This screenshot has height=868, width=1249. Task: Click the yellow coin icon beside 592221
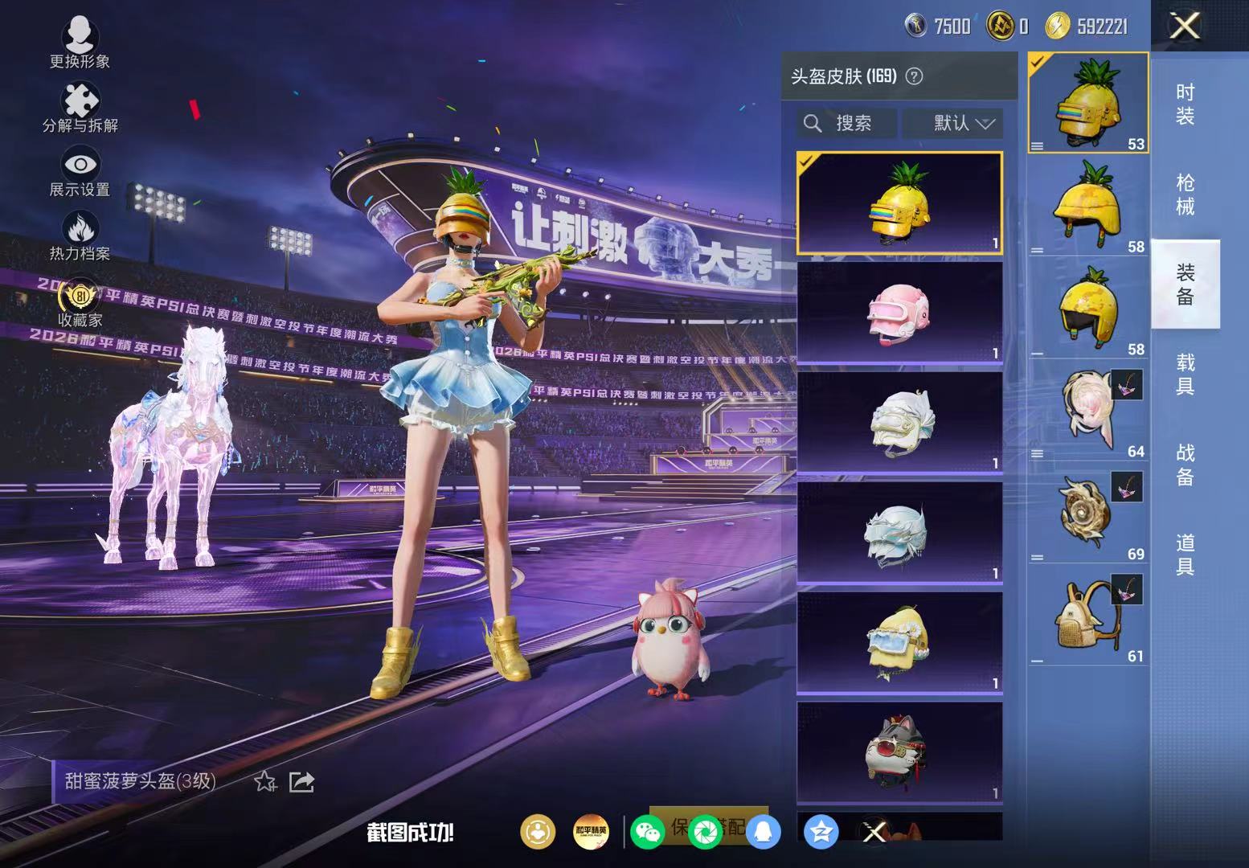point(1058,27)
